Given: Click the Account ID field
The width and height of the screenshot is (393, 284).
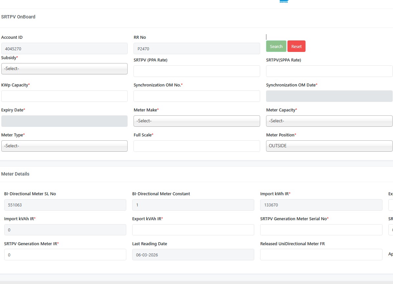Looking at the screenshot, I should [64, 49].
